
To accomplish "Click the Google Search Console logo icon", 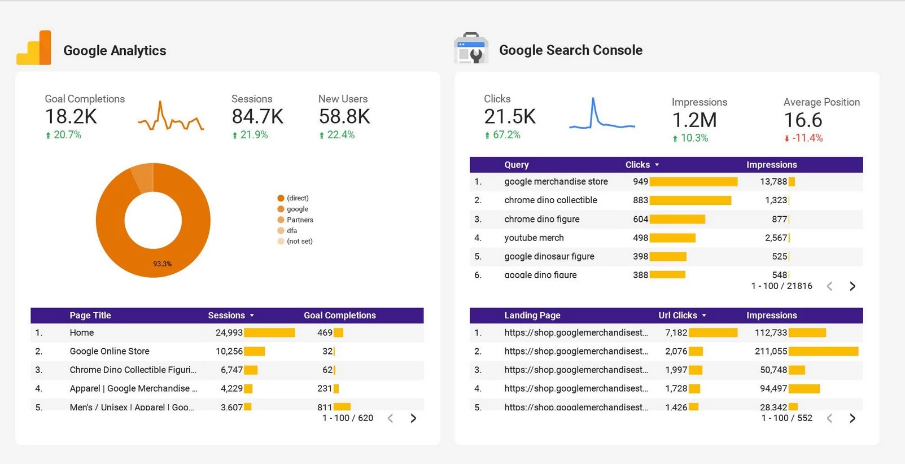I will point(471,48).
